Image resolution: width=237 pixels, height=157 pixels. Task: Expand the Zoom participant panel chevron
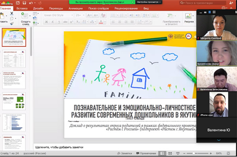[x=219, y=140]
